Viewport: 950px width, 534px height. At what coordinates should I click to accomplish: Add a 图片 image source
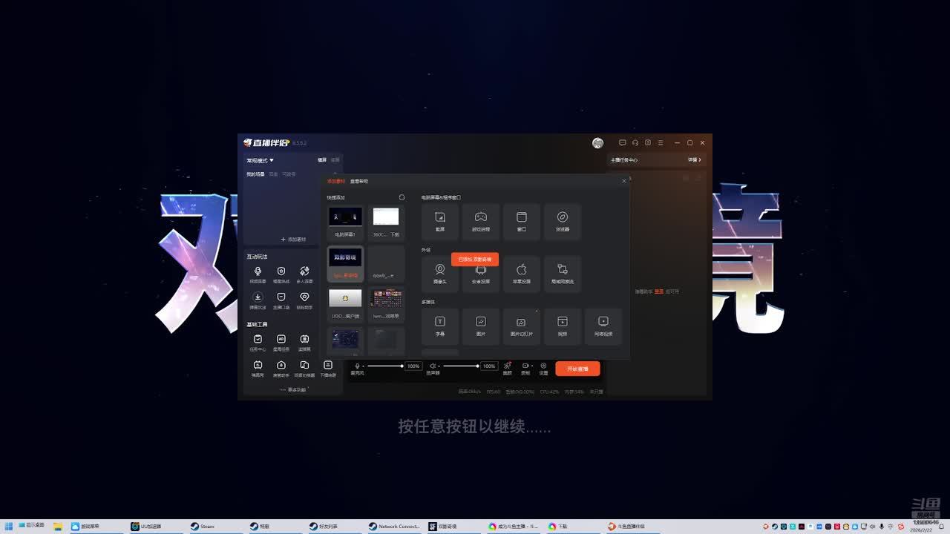[x=481, y=325]
